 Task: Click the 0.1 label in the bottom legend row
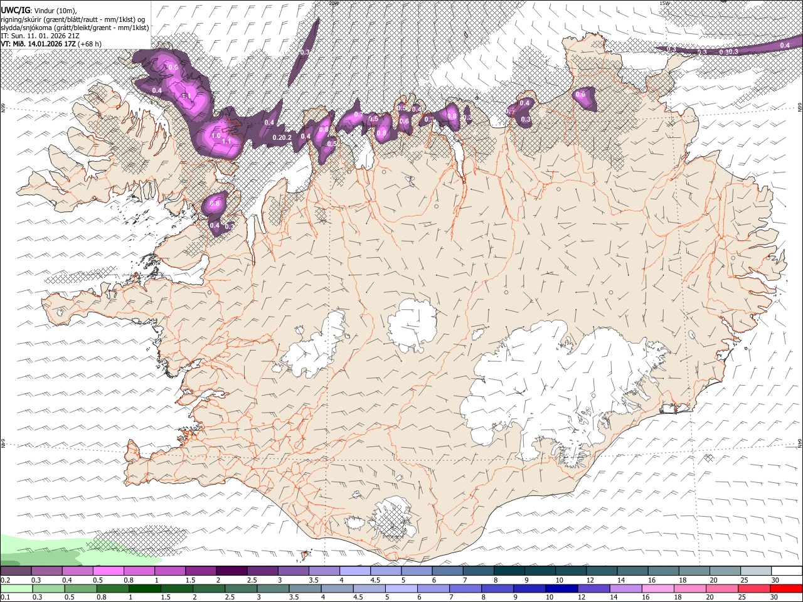(x=5, y=598)
